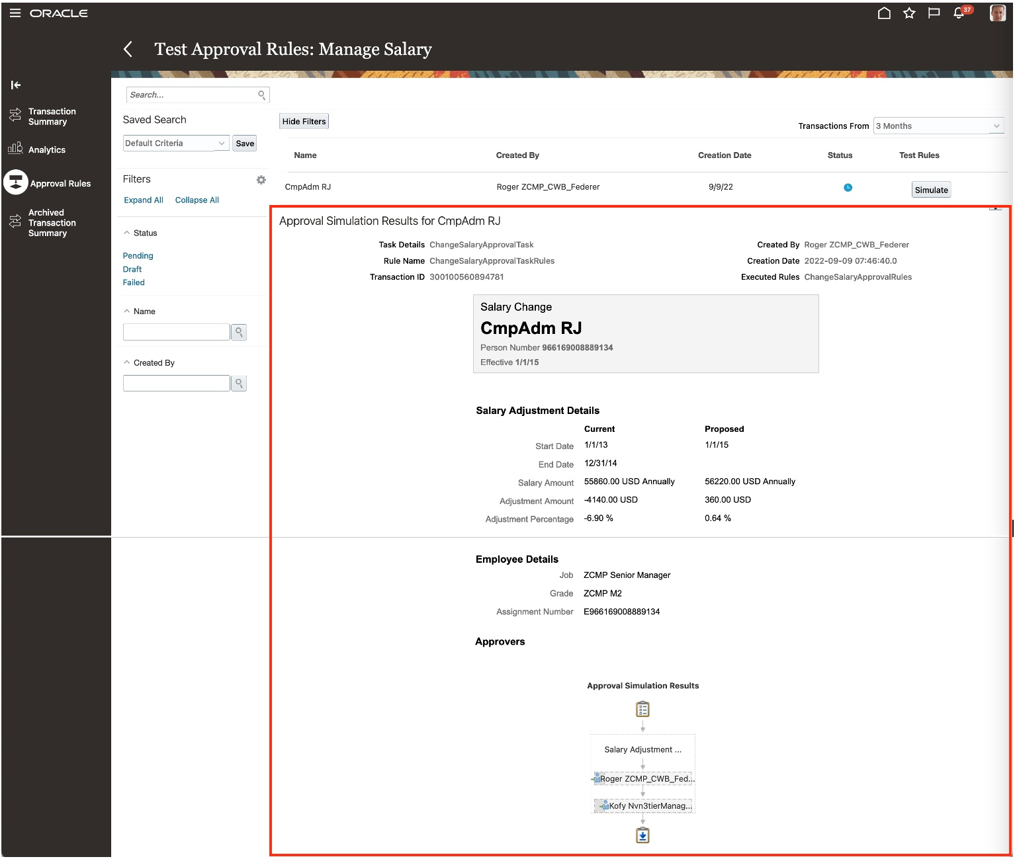Click the Created By column header
The height and width of the screenshot is (861, 1015).
coord(517,155)
